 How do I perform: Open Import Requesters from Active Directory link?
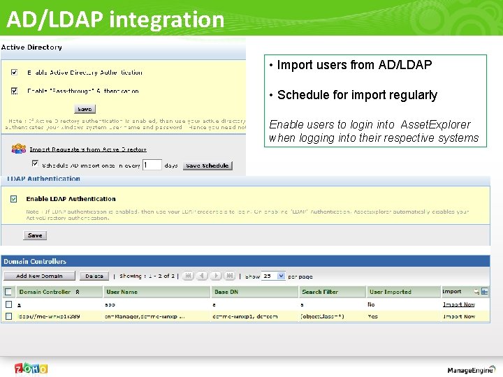pos(88,149)
